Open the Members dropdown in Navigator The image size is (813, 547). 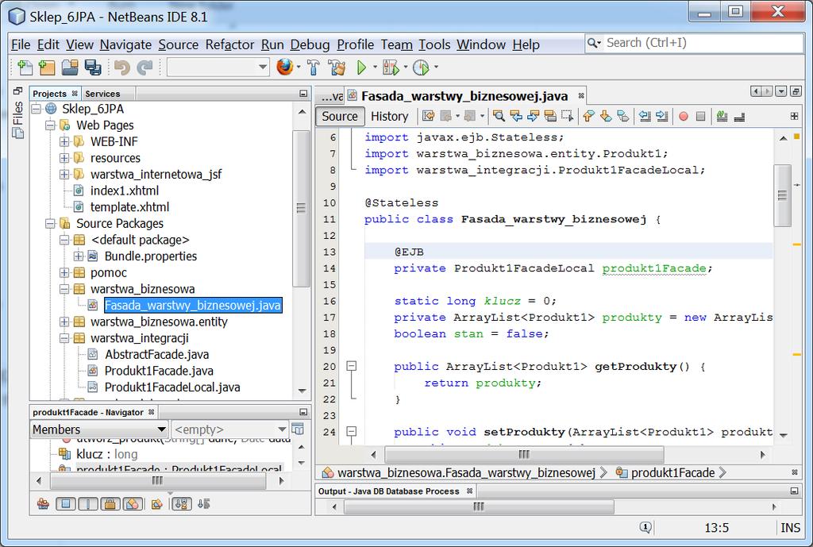point(98,430)
